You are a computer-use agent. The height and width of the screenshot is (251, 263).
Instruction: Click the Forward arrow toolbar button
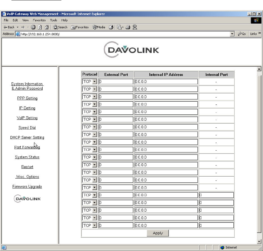23,27
